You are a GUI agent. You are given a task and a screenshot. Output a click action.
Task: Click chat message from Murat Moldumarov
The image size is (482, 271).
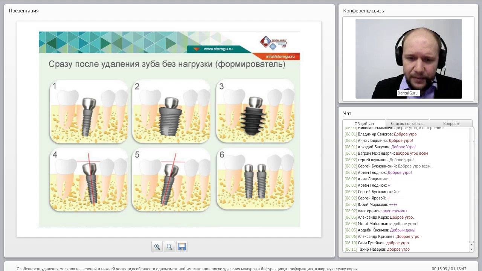pyautogui.click(x=381, y=224)
